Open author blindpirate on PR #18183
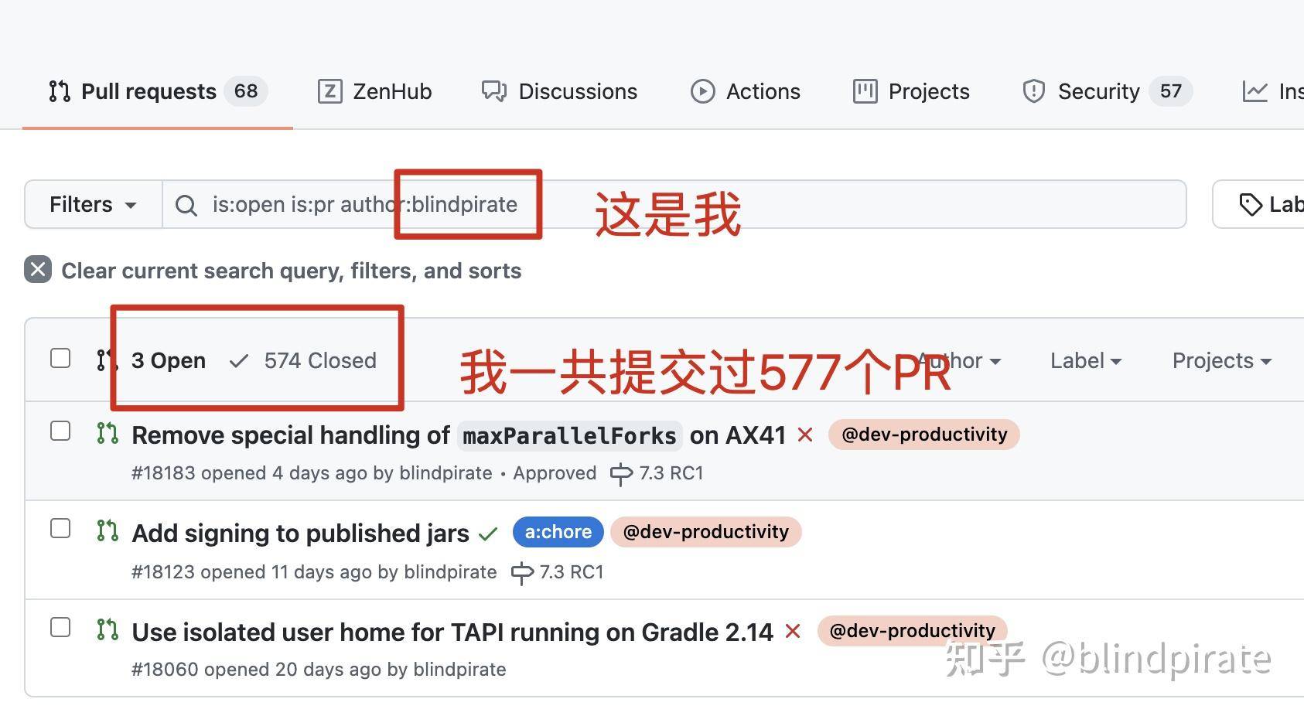1304x716 pixels. [446, 473]
